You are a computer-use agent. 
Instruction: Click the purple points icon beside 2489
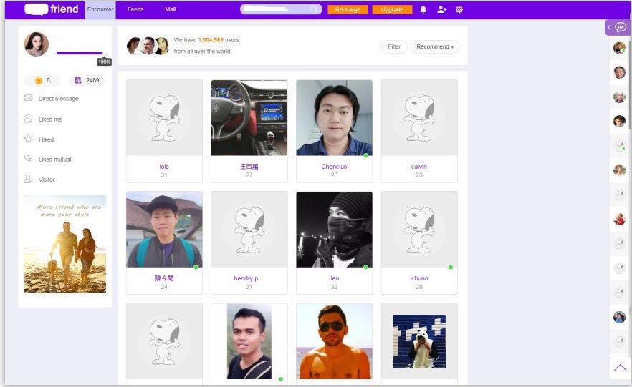78,80
